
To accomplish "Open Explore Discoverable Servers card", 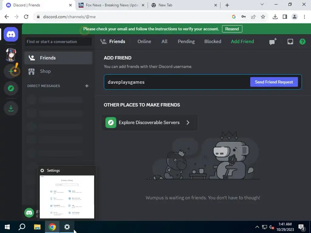I will click(x=149, y=123).
